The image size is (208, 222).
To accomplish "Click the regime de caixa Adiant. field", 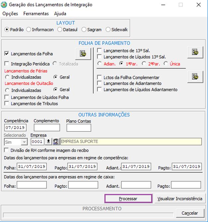I will pos(136,185).
